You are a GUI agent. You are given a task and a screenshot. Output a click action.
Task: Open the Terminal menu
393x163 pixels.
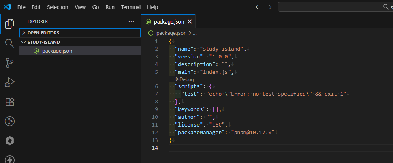point(131,7)
